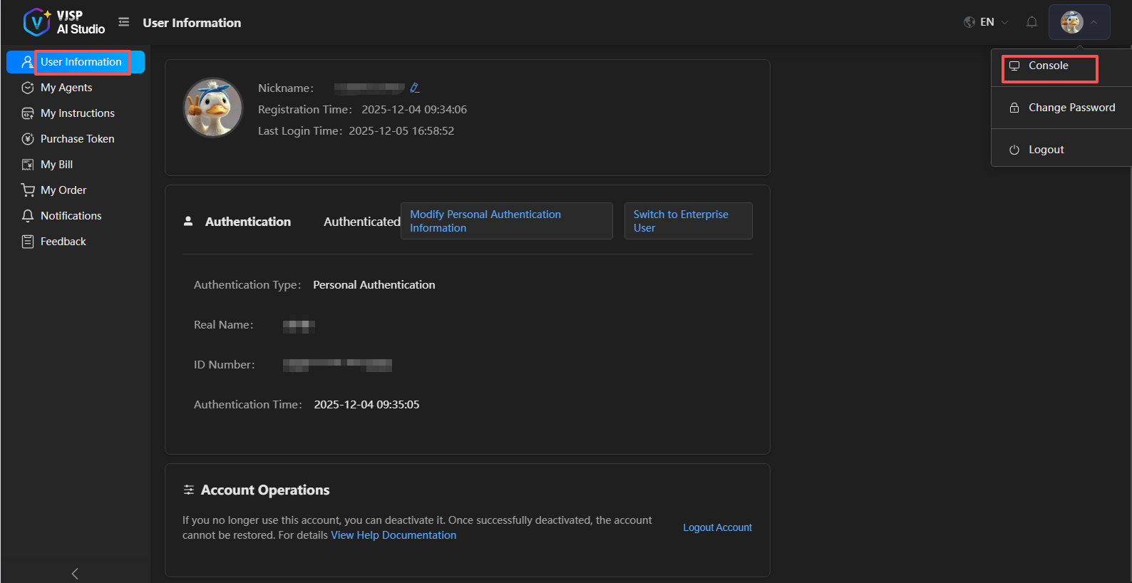
Task: Click the VJSP AI Studio logo
Action: (x=63, y=22)
